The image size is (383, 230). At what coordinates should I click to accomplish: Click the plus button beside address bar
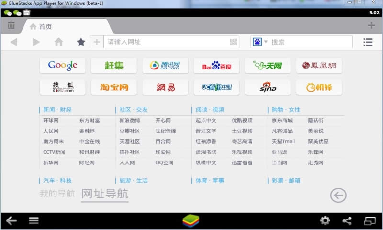click(x=97, y=42)
